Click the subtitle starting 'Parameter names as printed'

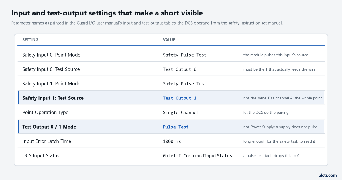(147, 23)
